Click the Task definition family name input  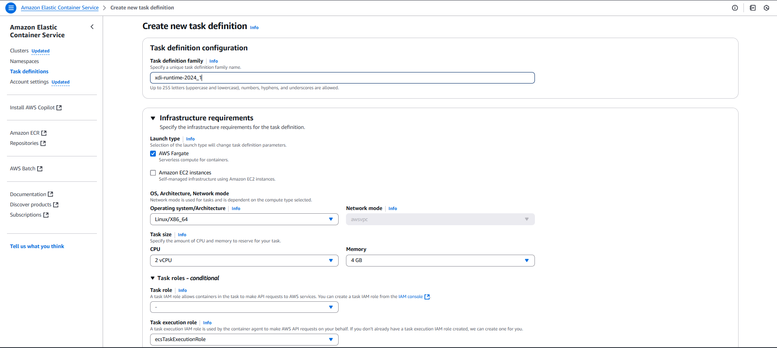[x=342, y=78]
